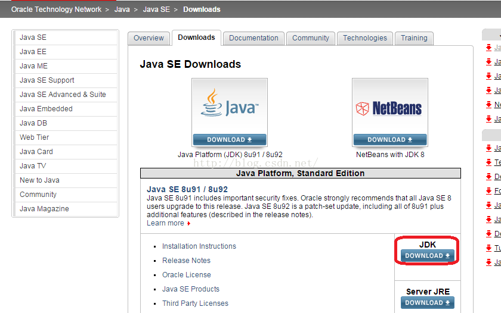This screenshot has width=501, height=313.
Task: Open Java SE Support sidebar item
Action: click(66, 80)
